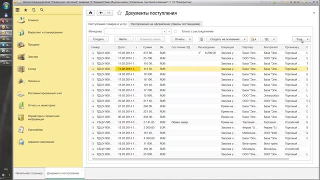Toggle Только с расхождениями checkbox
Screen dimensions: 320x180
pyautogui.click(x=175, y=31)
